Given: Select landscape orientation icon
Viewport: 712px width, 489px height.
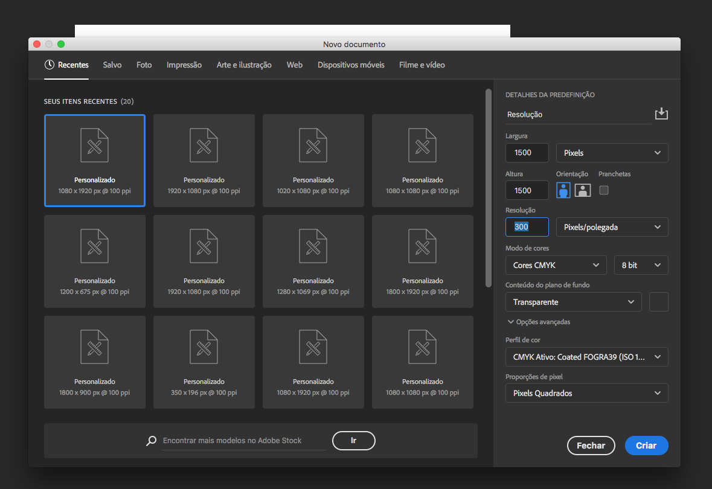Looking at the screenshot, I should point(582,190).
